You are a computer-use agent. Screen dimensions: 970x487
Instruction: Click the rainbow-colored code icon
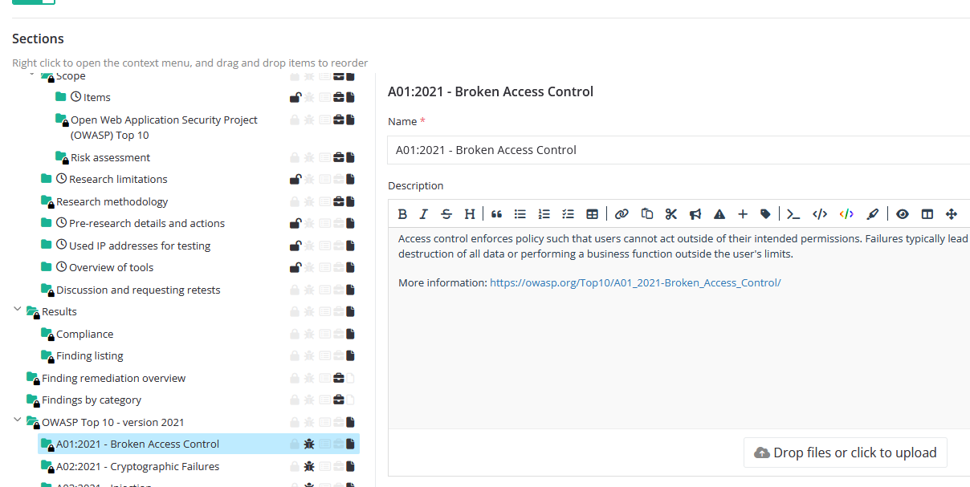(x=846, y=214)
